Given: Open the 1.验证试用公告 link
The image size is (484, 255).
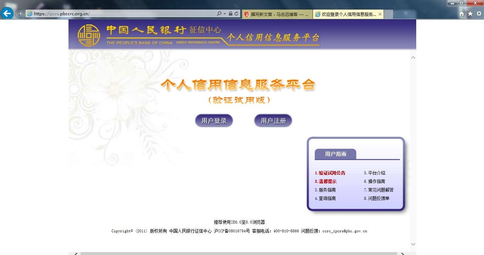Looking at the screenshot, I should click(x=330, y=173).
